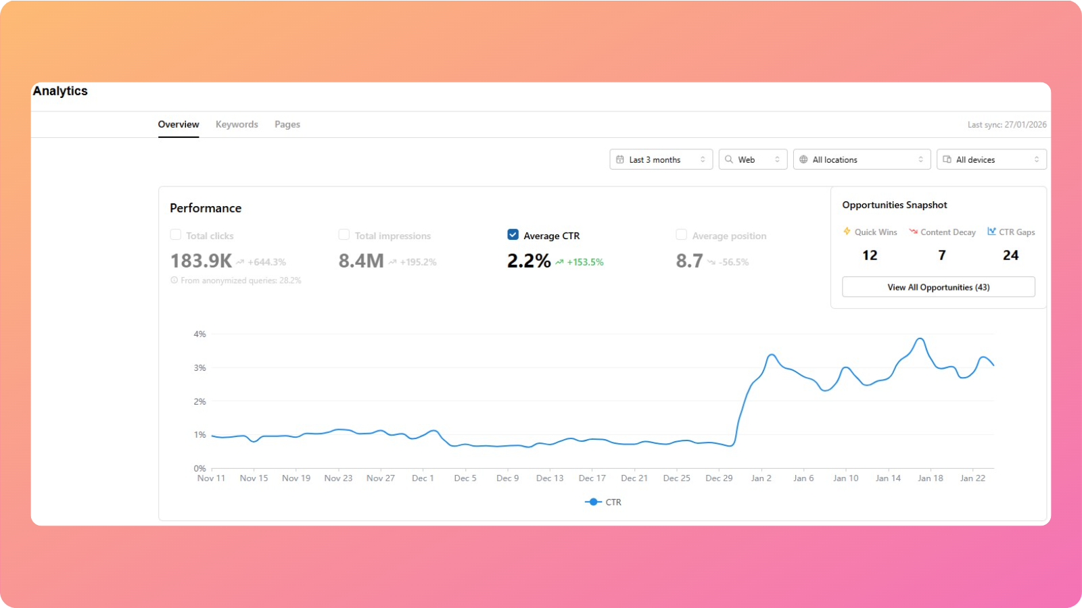Uncheck the Average CTR checkbox

coord(513,235)
